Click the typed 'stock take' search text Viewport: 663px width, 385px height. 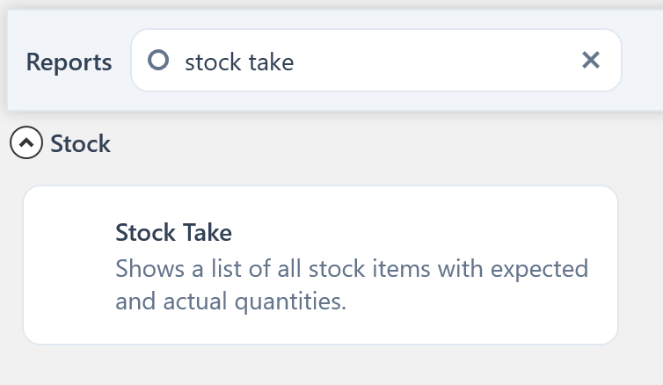[239, 62]
